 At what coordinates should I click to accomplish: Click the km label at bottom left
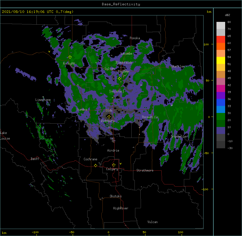pos(4,233)
